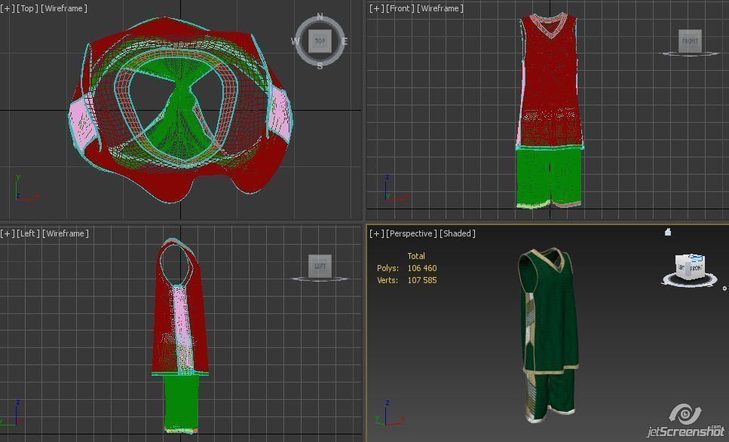The width and height of the screenshot is (729, 442).
Task: Open the [Wireframe] shading menu in Top viewport
Action: [x=63, y=8]
